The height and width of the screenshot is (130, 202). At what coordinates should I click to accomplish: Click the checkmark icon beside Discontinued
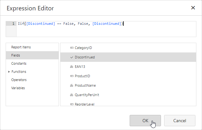click(x=71, y=57)
